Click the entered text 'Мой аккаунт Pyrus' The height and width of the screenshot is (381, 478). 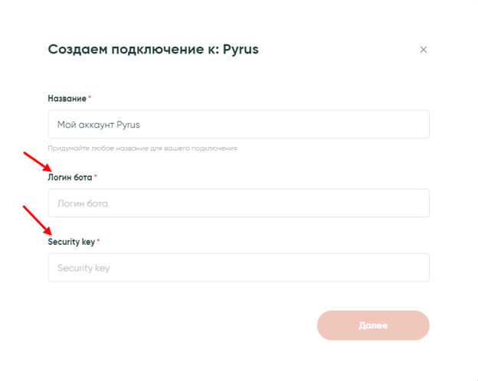click(x=98, y=124)
